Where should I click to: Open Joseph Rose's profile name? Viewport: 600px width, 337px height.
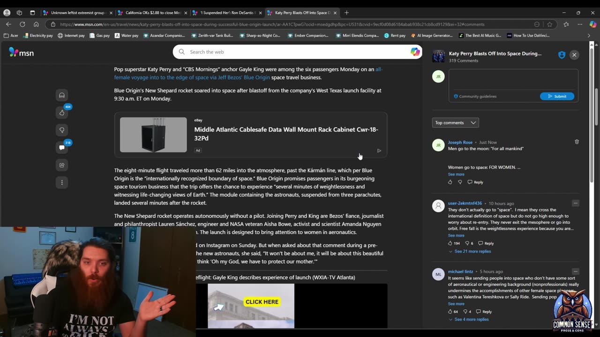click(x=460, y=142)
